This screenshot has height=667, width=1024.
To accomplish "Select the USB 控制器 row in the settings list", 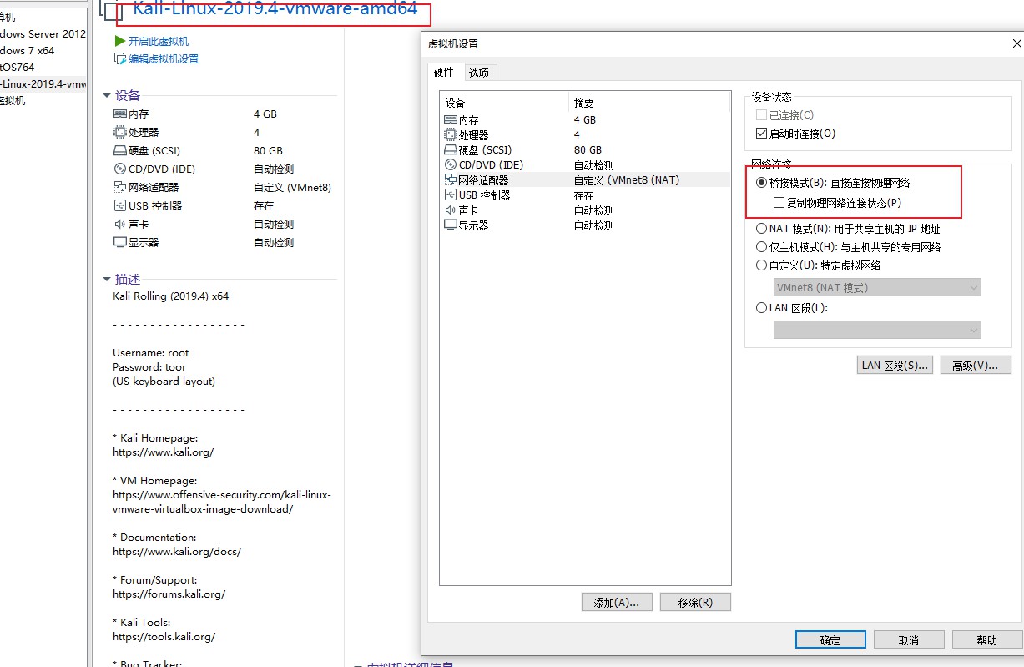I will point(585,195).
